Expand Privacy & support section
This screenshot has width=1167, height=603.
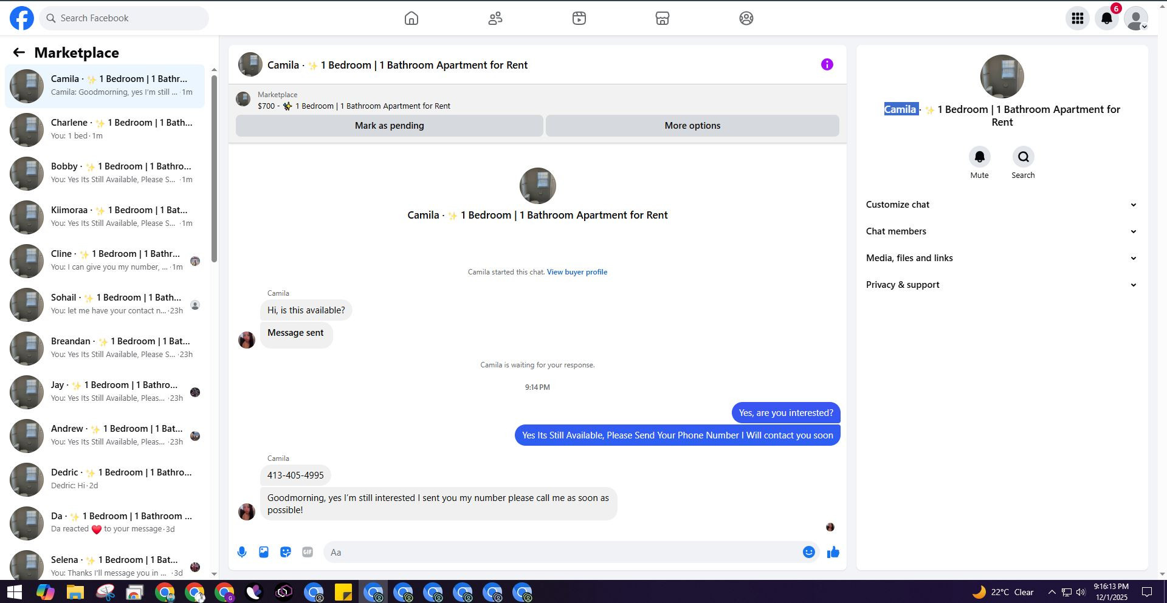coord(1002,285)
